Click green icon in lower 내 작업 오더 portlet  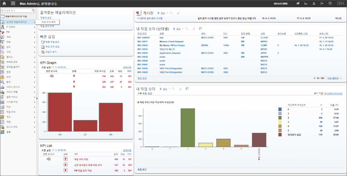(187, 89)
